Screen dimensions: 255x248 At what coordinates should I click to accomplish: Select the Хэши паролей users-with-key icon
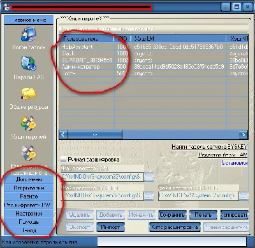click(29, 123)
